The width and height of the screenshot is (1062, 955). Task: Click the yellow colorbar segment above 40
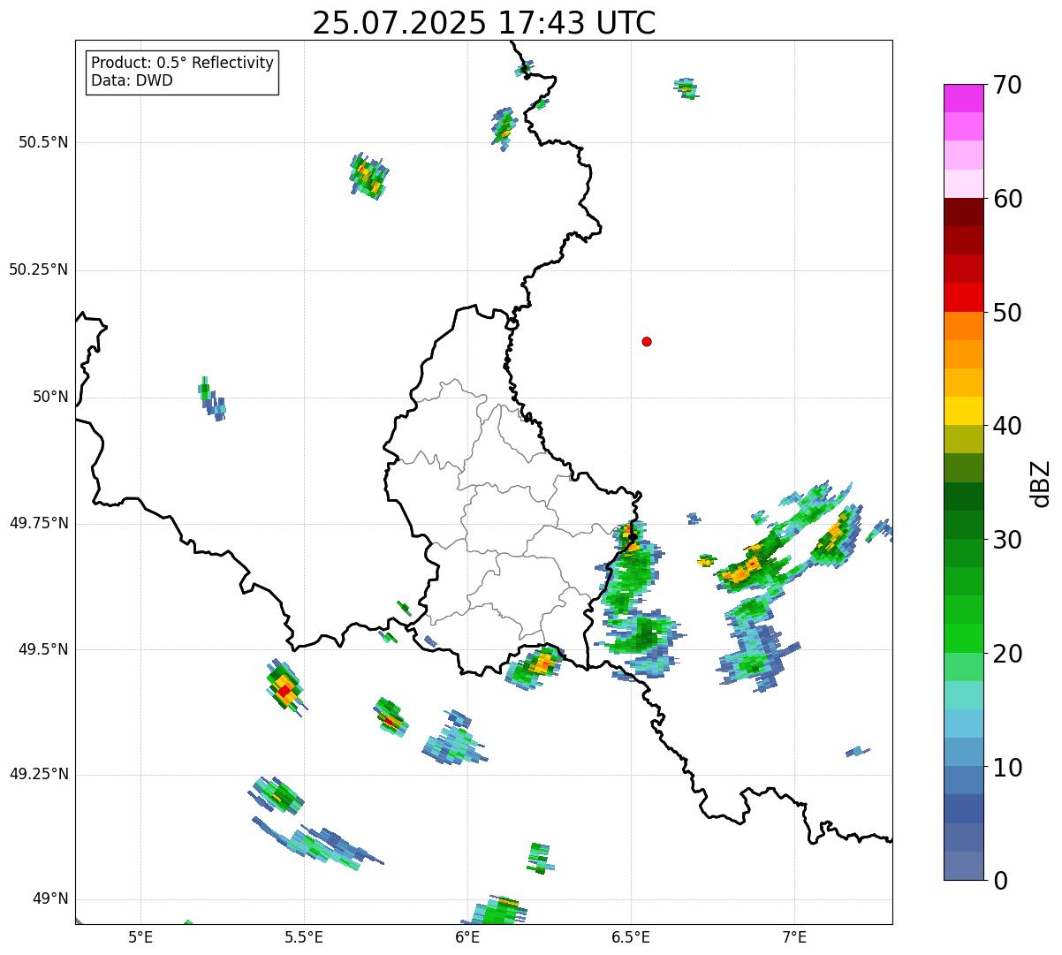[x=963, y=411]
